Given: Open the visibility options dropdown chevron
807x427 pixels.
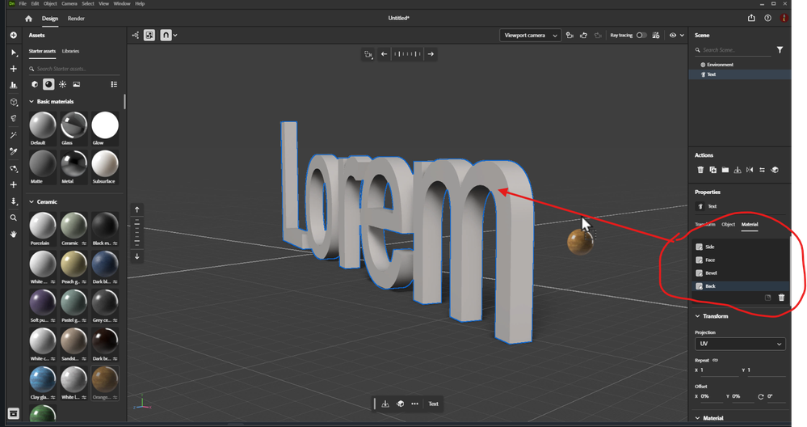Looking at the screenshot, I should (682, 36).
